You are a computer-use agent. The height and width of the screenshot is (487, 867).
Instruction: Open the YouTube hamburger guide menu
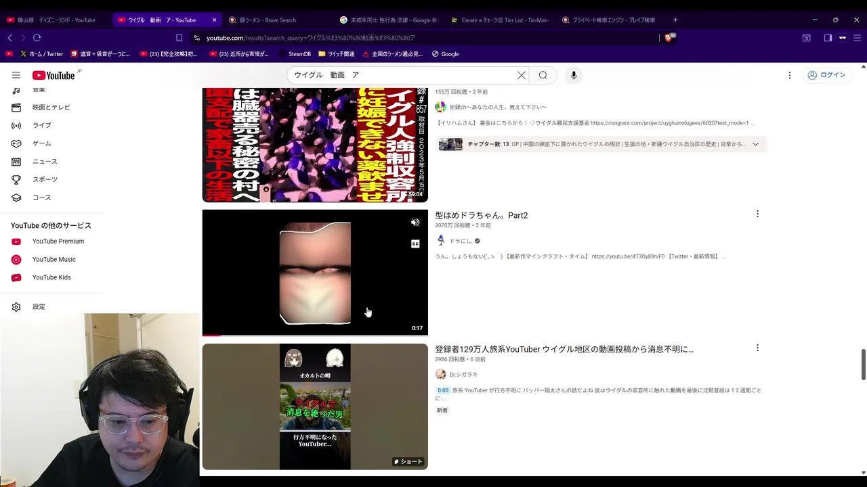tap(16, 75)
